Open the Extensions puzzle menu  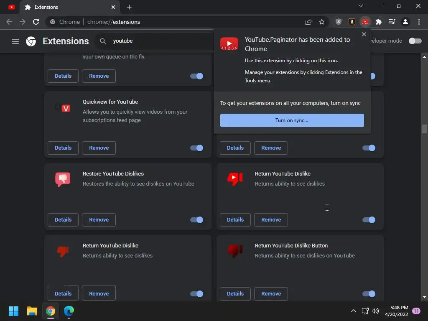(379, 22)
